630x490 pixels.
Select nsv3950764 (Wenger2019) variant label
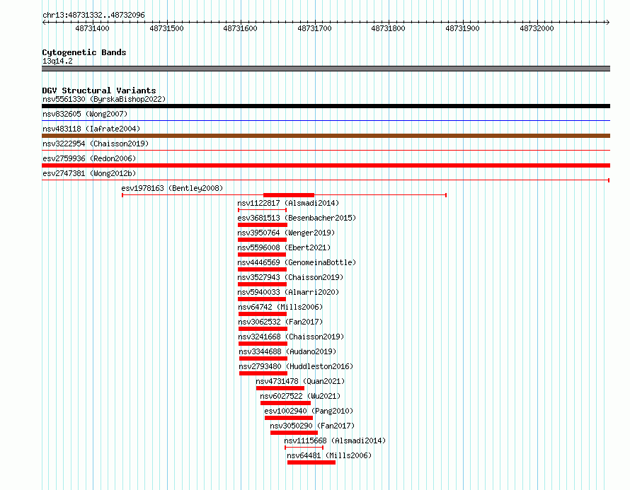point(286,233)
